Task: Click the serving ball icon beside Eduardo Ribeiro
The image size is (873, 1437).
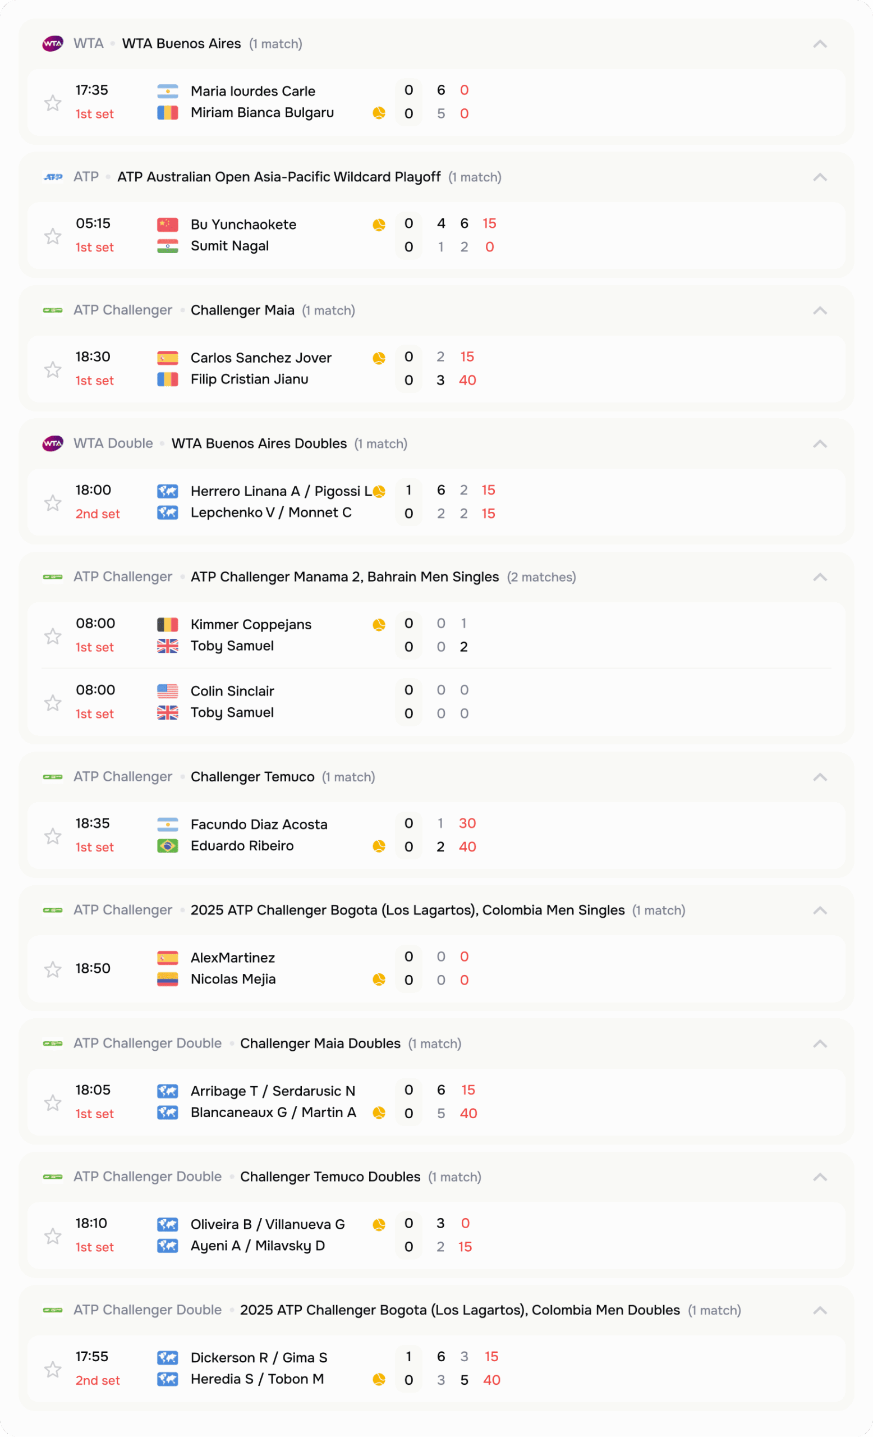Action: tap(379, 846)
